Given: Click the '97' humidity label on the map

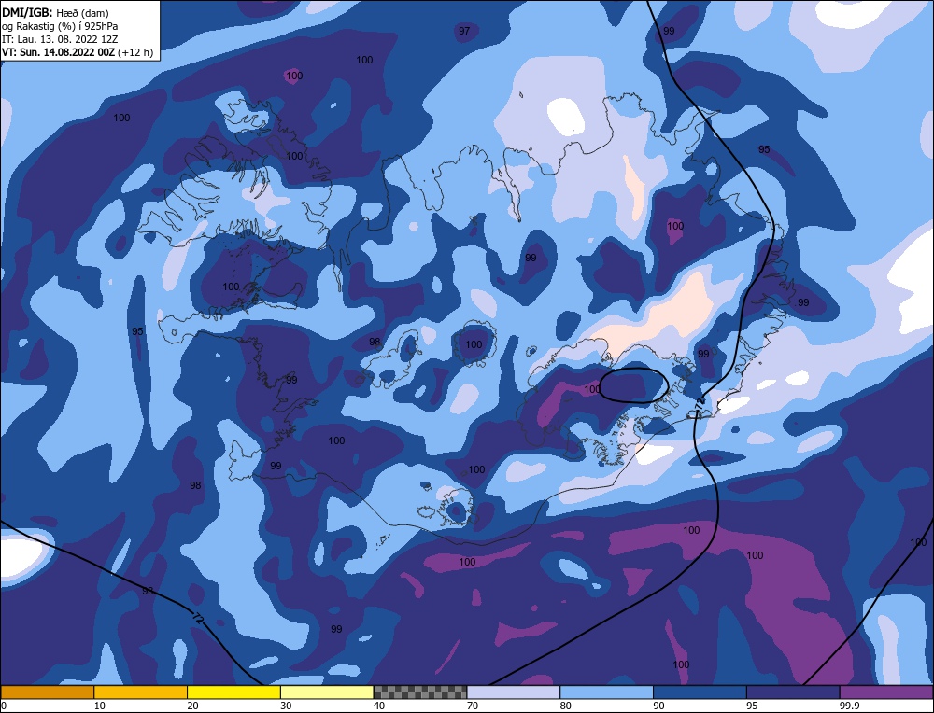Looking at the screenshot, I should pos(464,31).
